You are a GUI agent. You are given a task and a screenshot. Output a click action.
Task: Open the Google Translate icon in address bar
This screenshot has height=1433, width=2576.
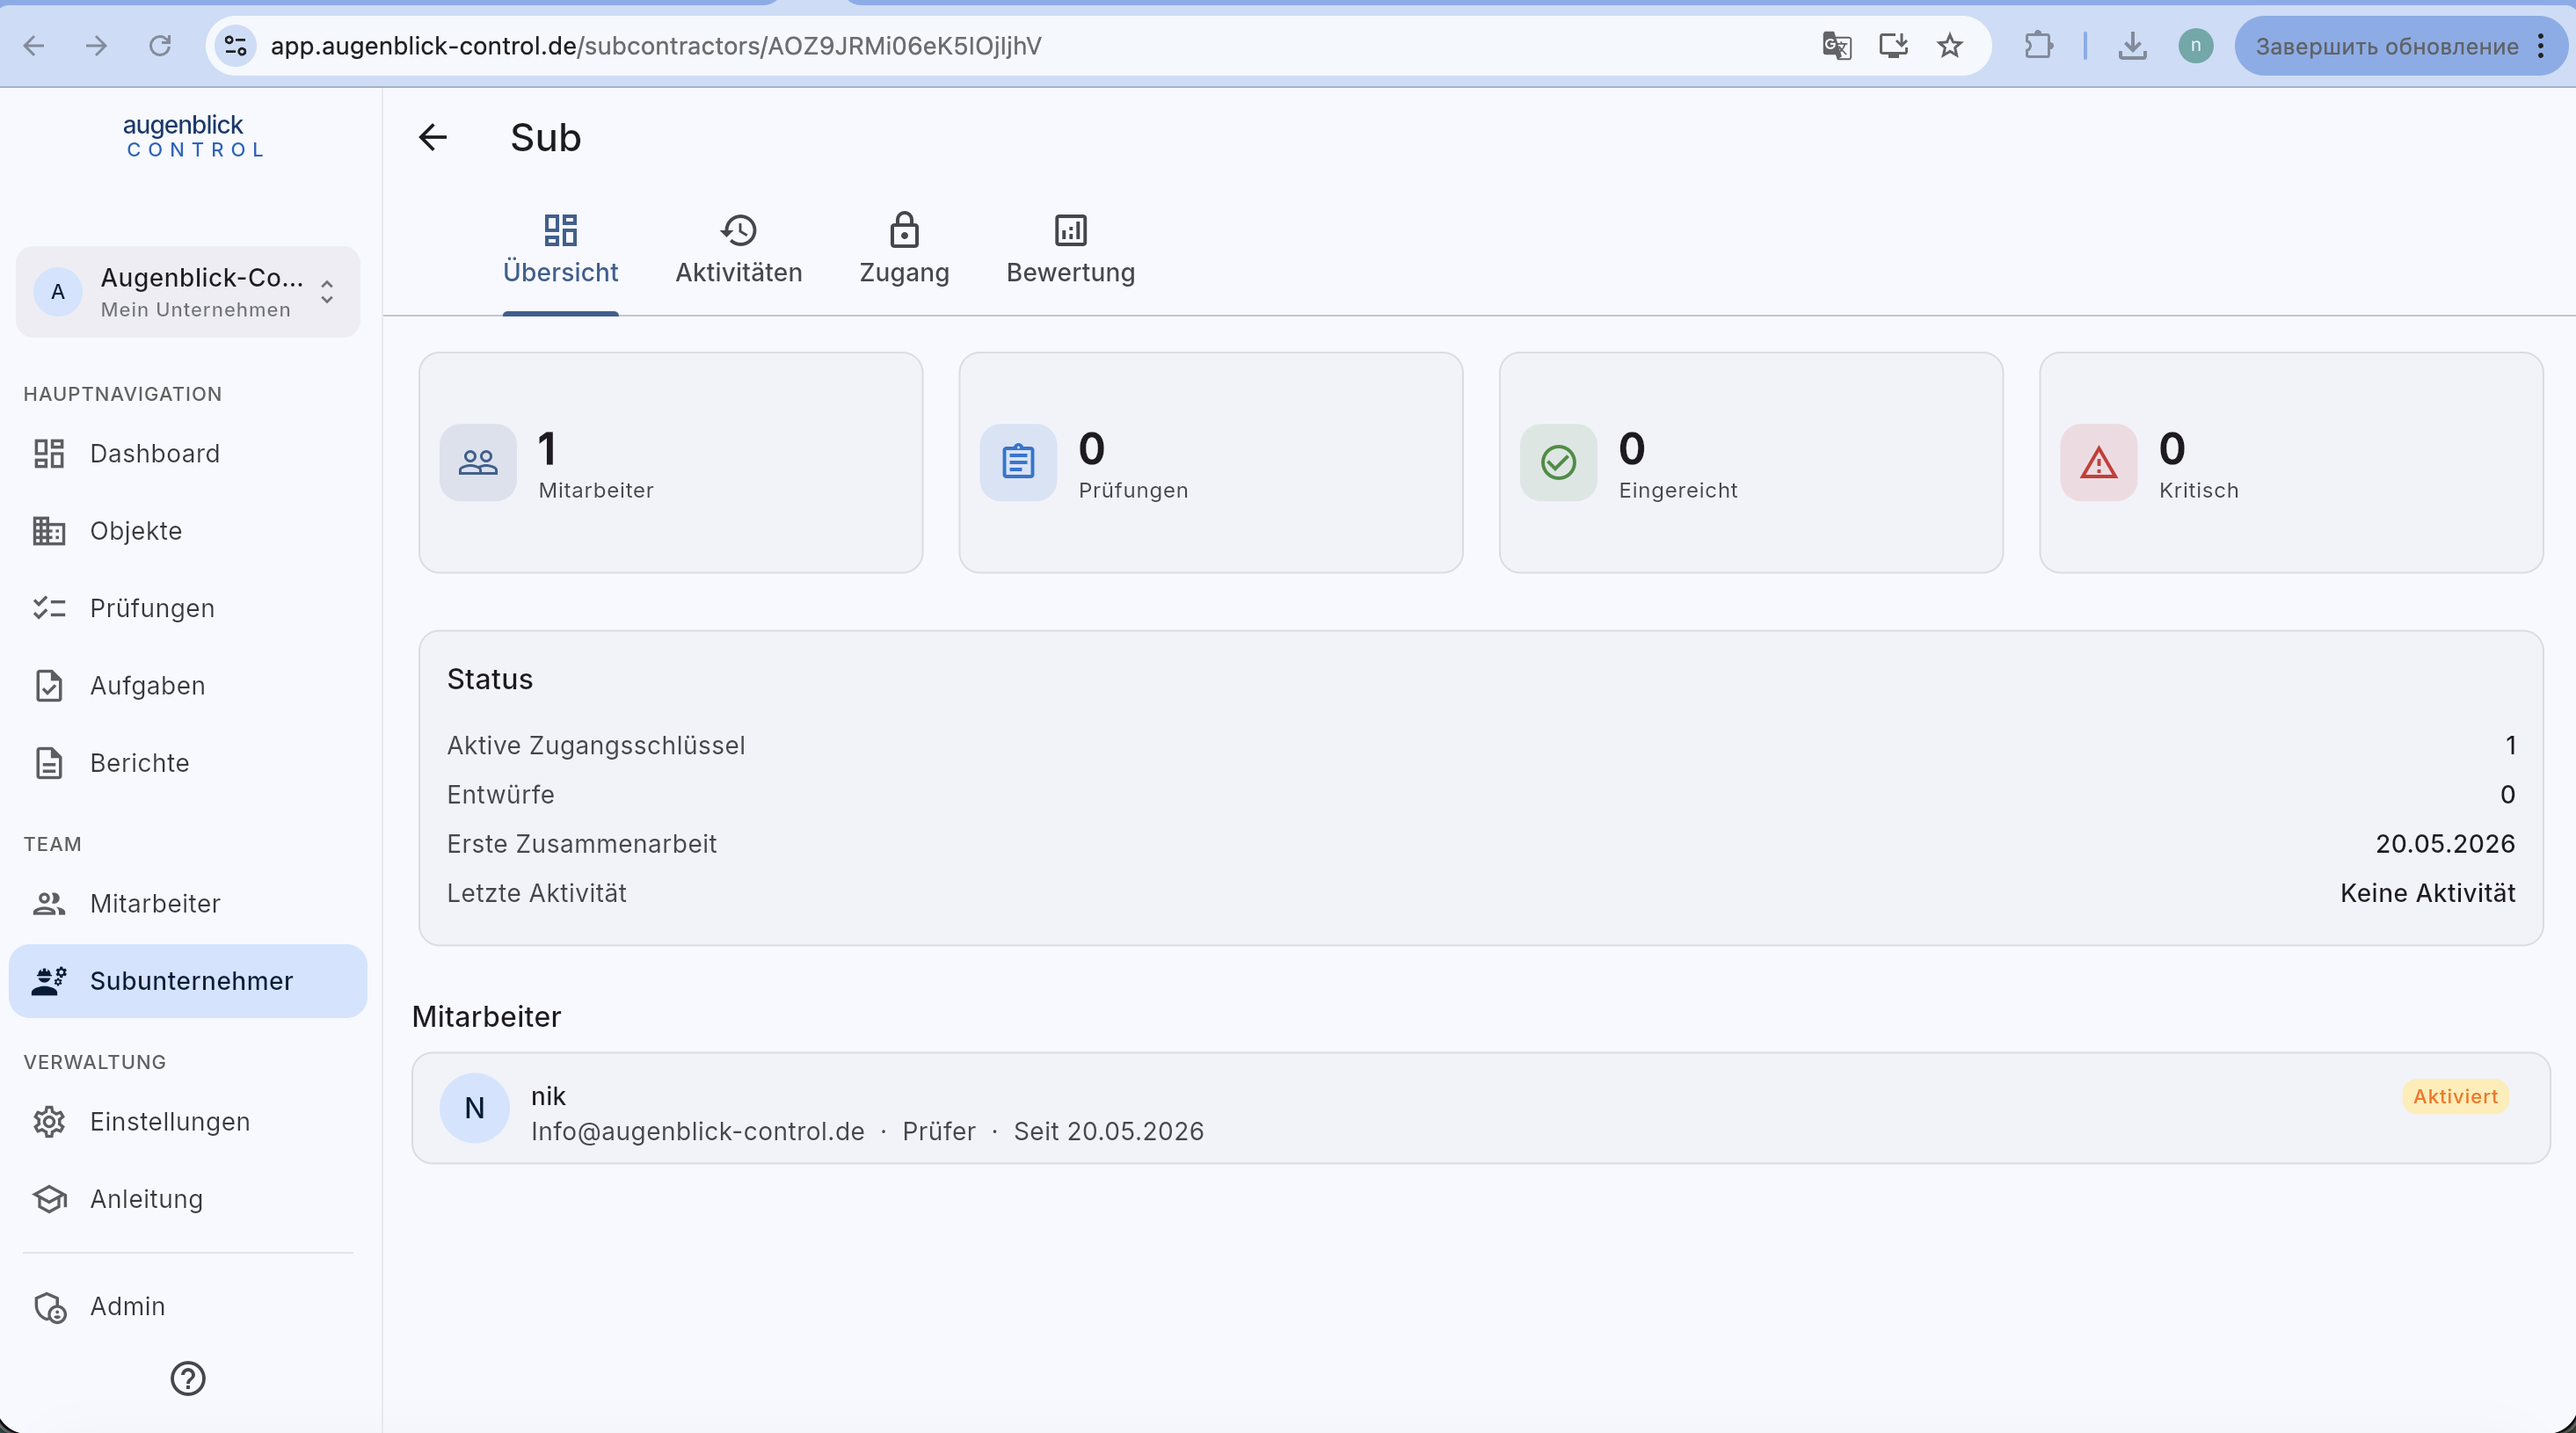point(1836,46)
